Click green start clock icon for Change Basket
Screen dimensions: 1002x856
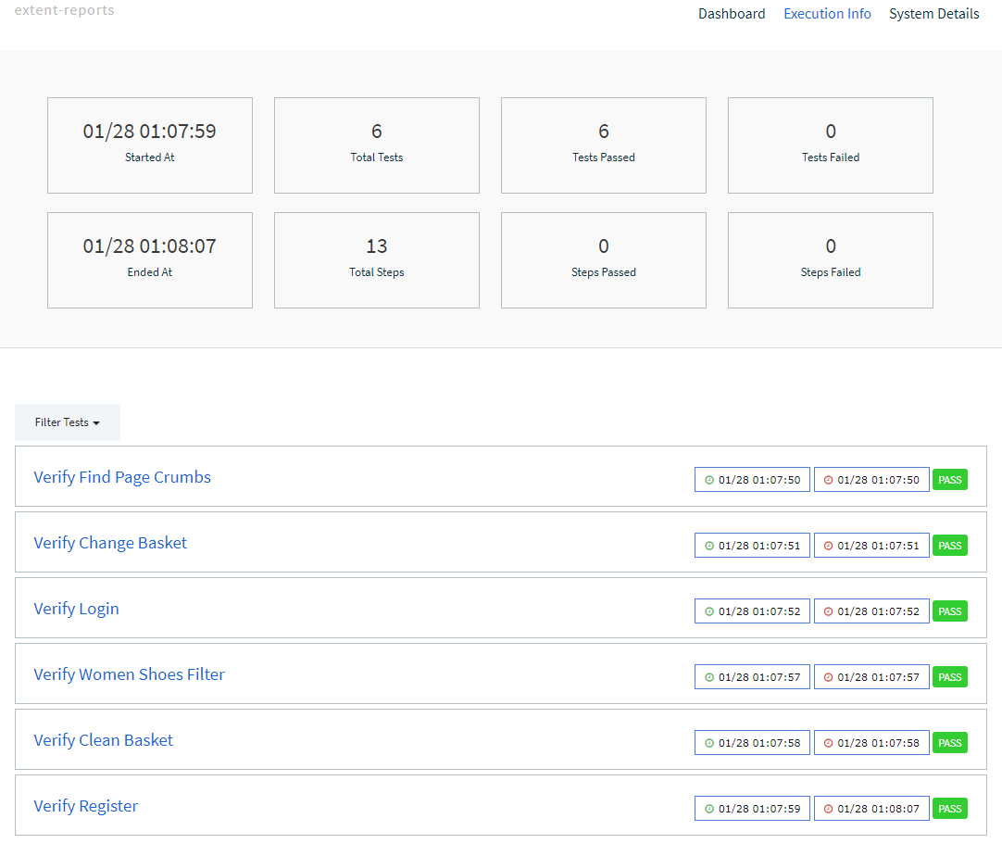click(x=709, y=546)
